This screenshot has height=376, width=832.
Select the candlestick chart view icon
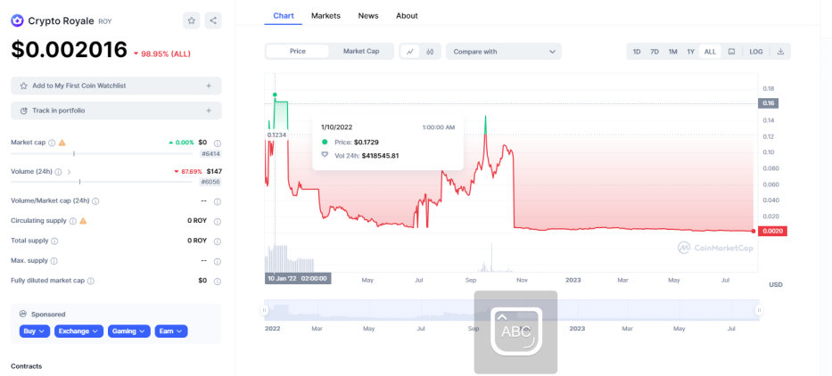pos(430,52)
